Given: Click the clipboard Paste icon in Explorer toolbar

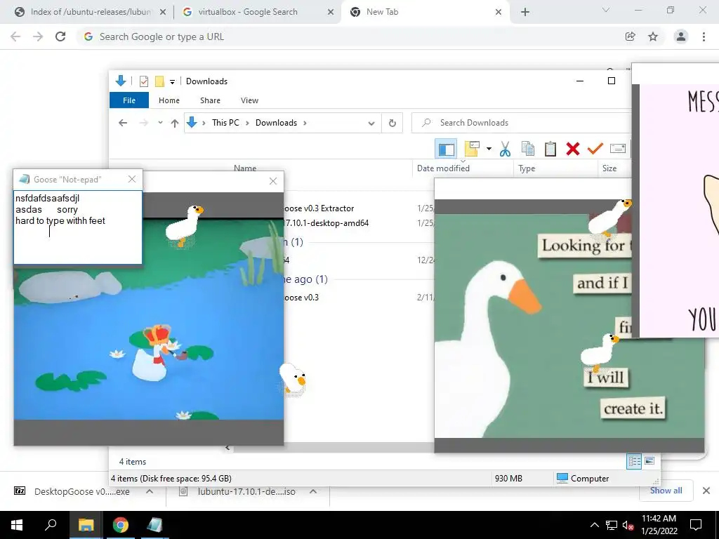Looking at the screenshot, I should coord(550,149).
